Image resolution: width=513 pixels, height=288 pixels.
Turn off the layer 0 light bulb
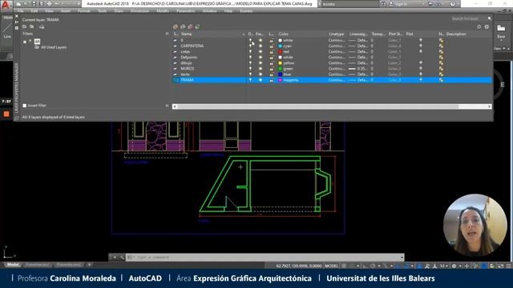click(251, 41)
